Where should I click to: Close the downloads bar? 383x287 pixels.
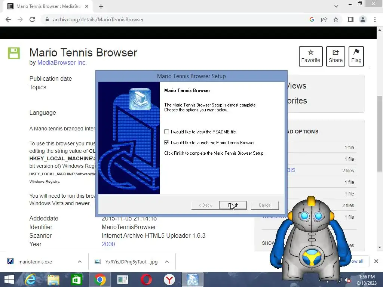(x=376, y=261)
